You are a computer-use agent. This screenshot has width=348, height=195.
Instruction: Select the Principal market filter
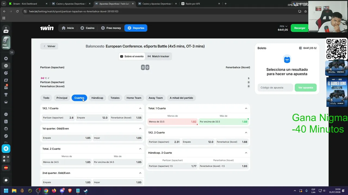click(62, 98)
